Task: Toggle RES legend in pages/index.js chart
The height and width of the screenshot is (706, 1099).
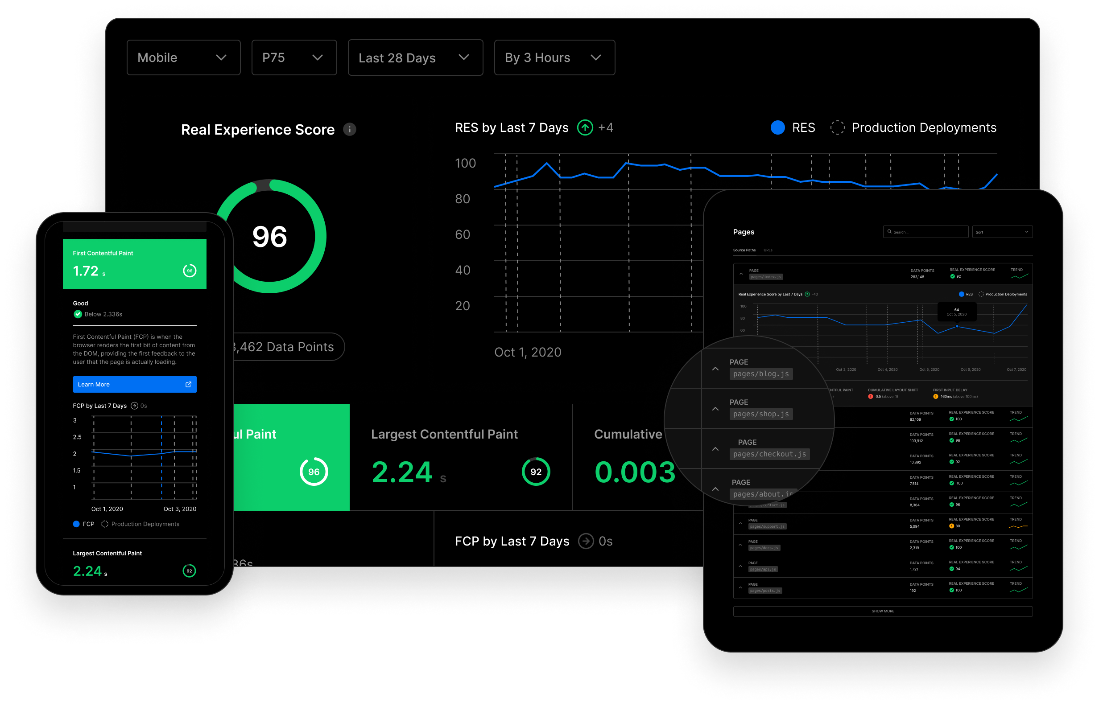Action: coord(961,294)
